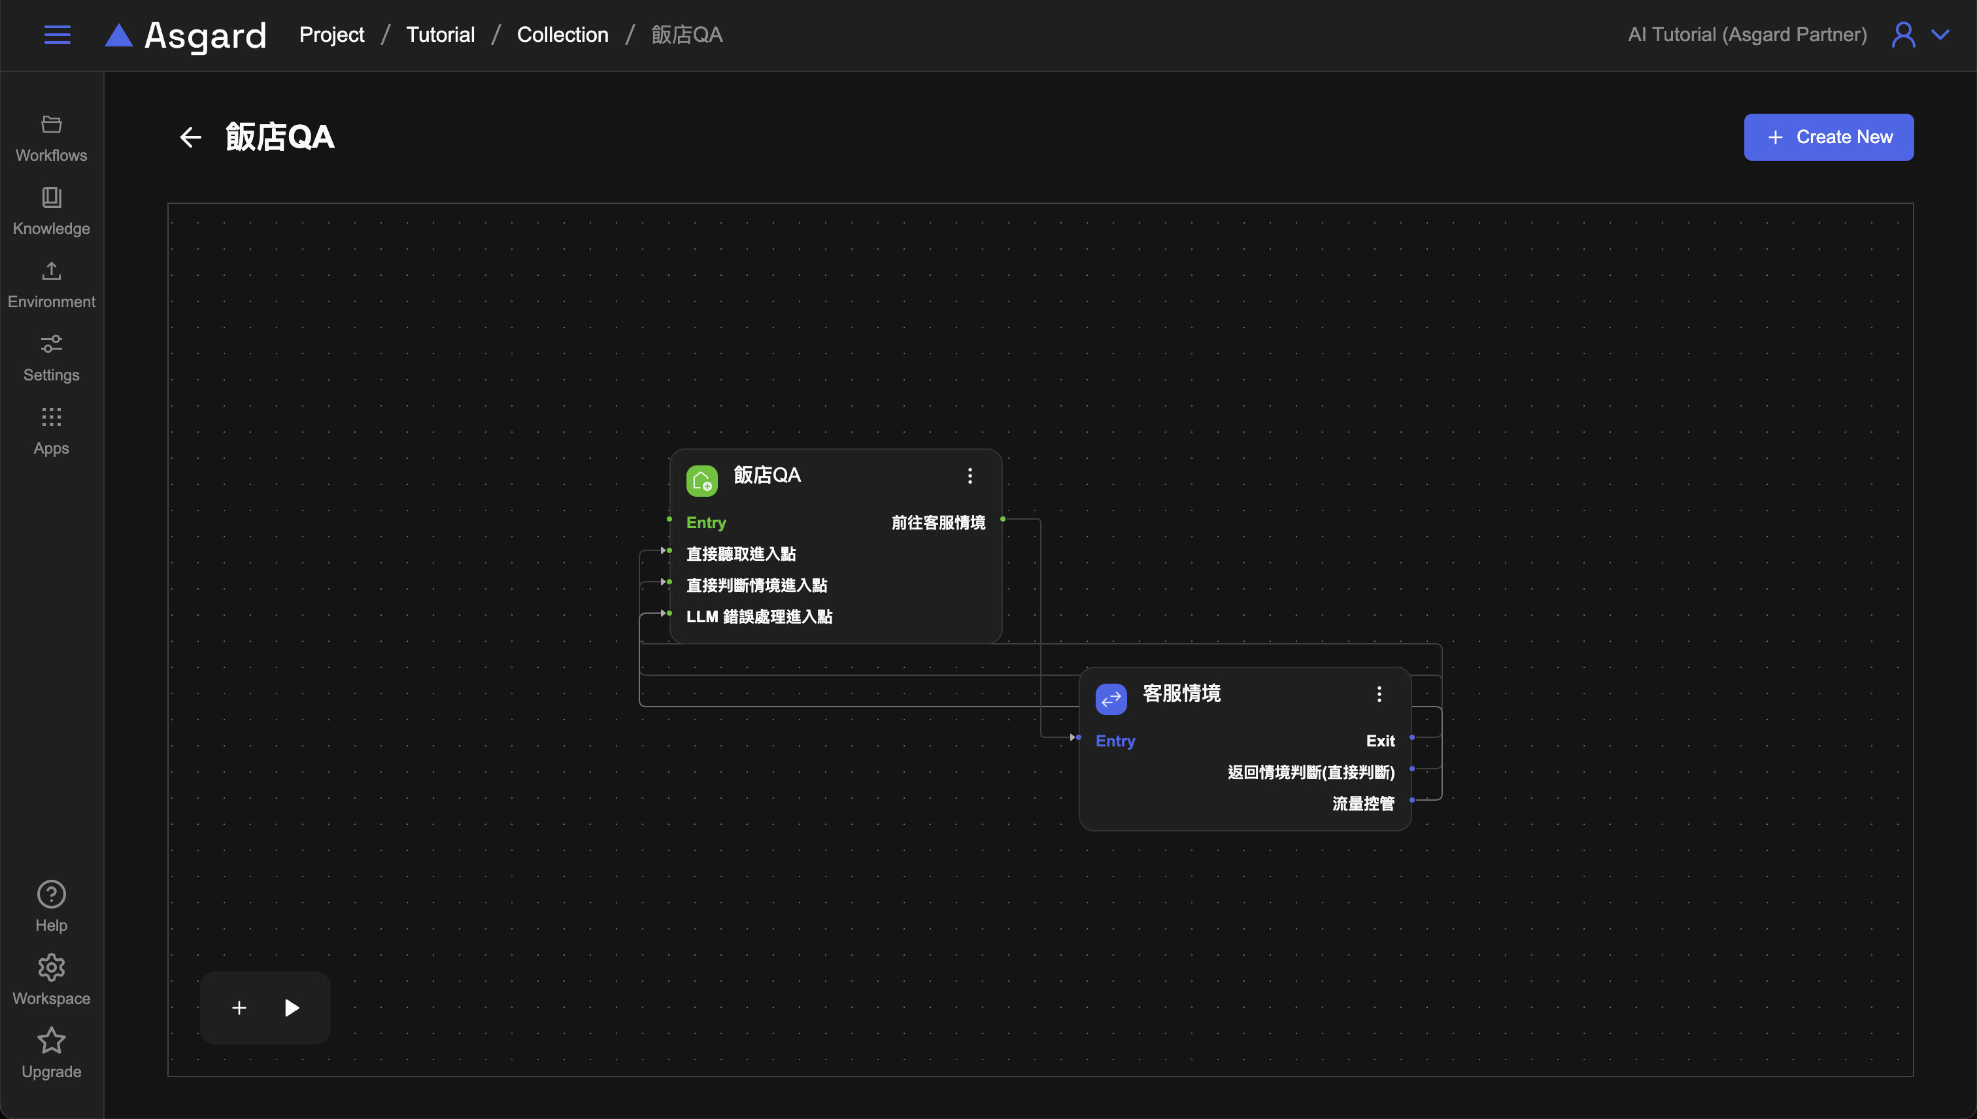Go to Environment in sidebar
The width and height of the screenshot is (1977, 1119).
[x=52, y=284]
